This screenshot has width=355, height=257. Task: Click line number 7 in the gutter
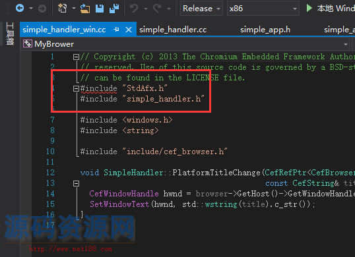[52, 120]
